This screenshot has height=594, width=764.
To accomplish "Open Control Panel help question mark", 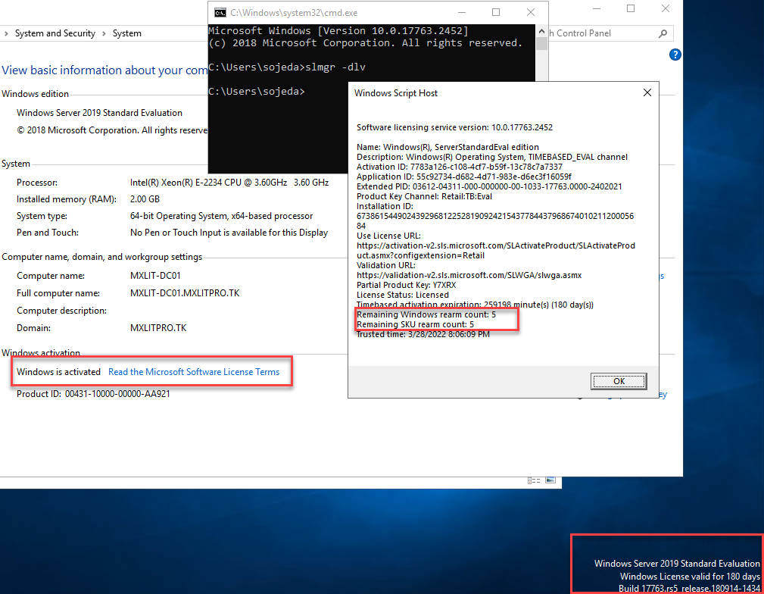I will click(675, 55).
